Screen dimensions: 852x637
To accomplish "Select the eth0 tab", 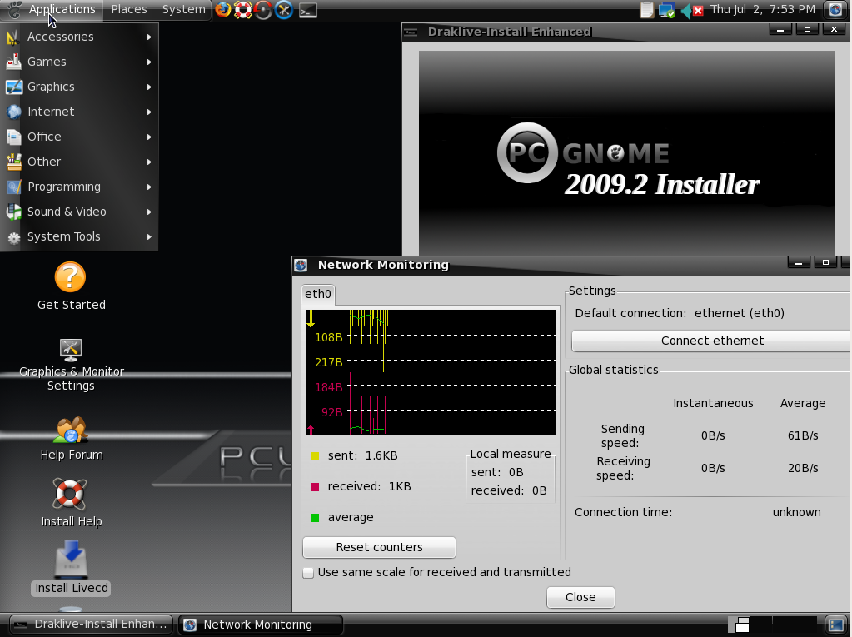I will click(x=318, y=294).
